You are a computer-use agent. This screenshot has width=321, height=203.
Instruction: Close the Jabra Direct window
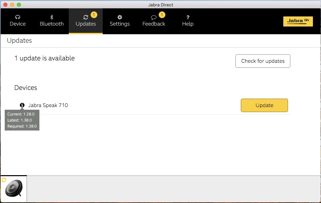point(5,5)
